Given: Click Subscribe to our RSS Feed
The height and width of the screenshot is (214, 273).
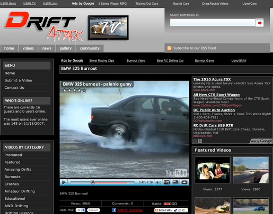Looking at the screenshot, I should pos(195,48).
